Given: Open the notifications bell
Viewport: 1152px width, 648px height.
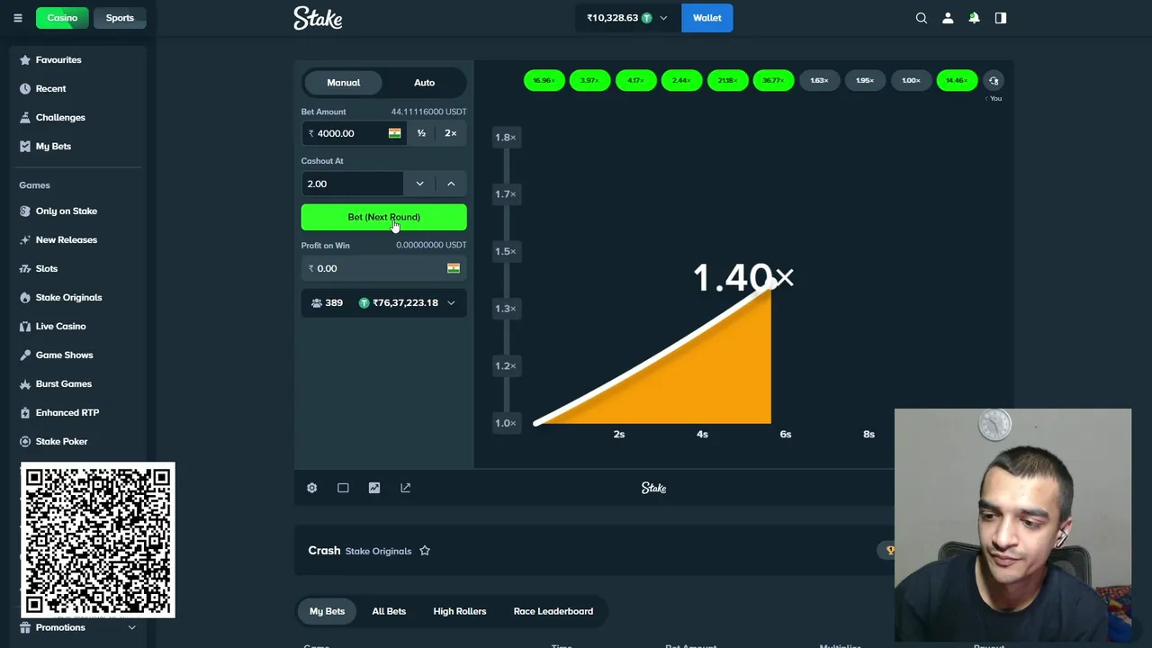Looking at the screenshot, I should (974, 18).
